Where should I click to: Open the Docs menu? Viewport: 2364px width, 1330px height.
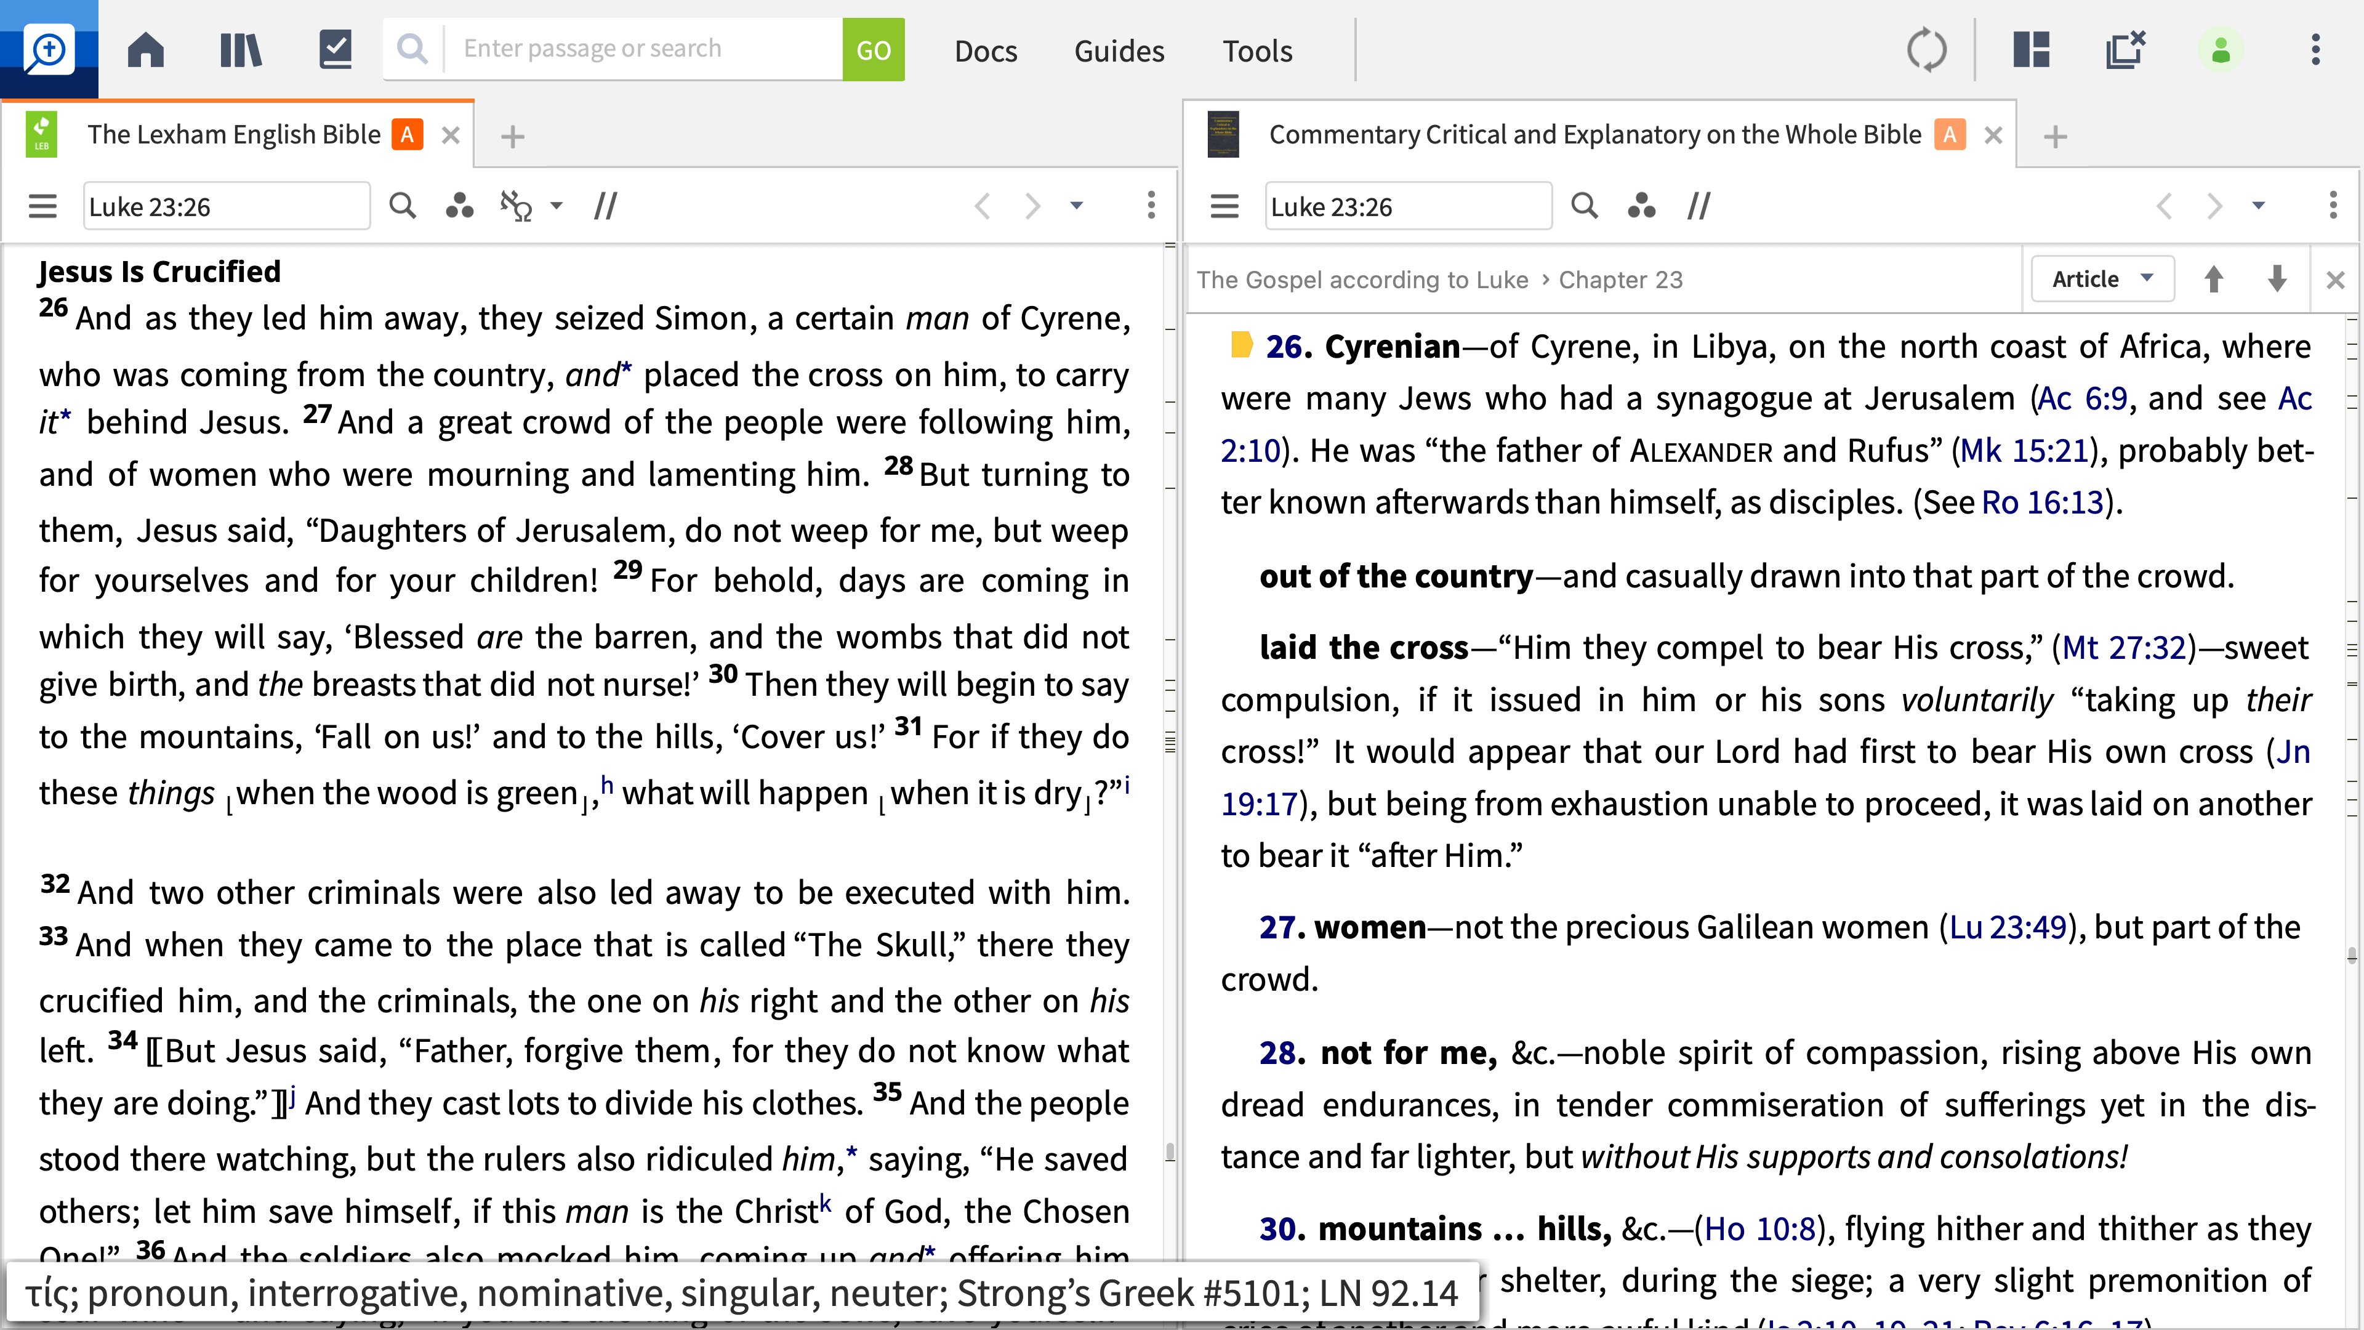coord(986,50)
